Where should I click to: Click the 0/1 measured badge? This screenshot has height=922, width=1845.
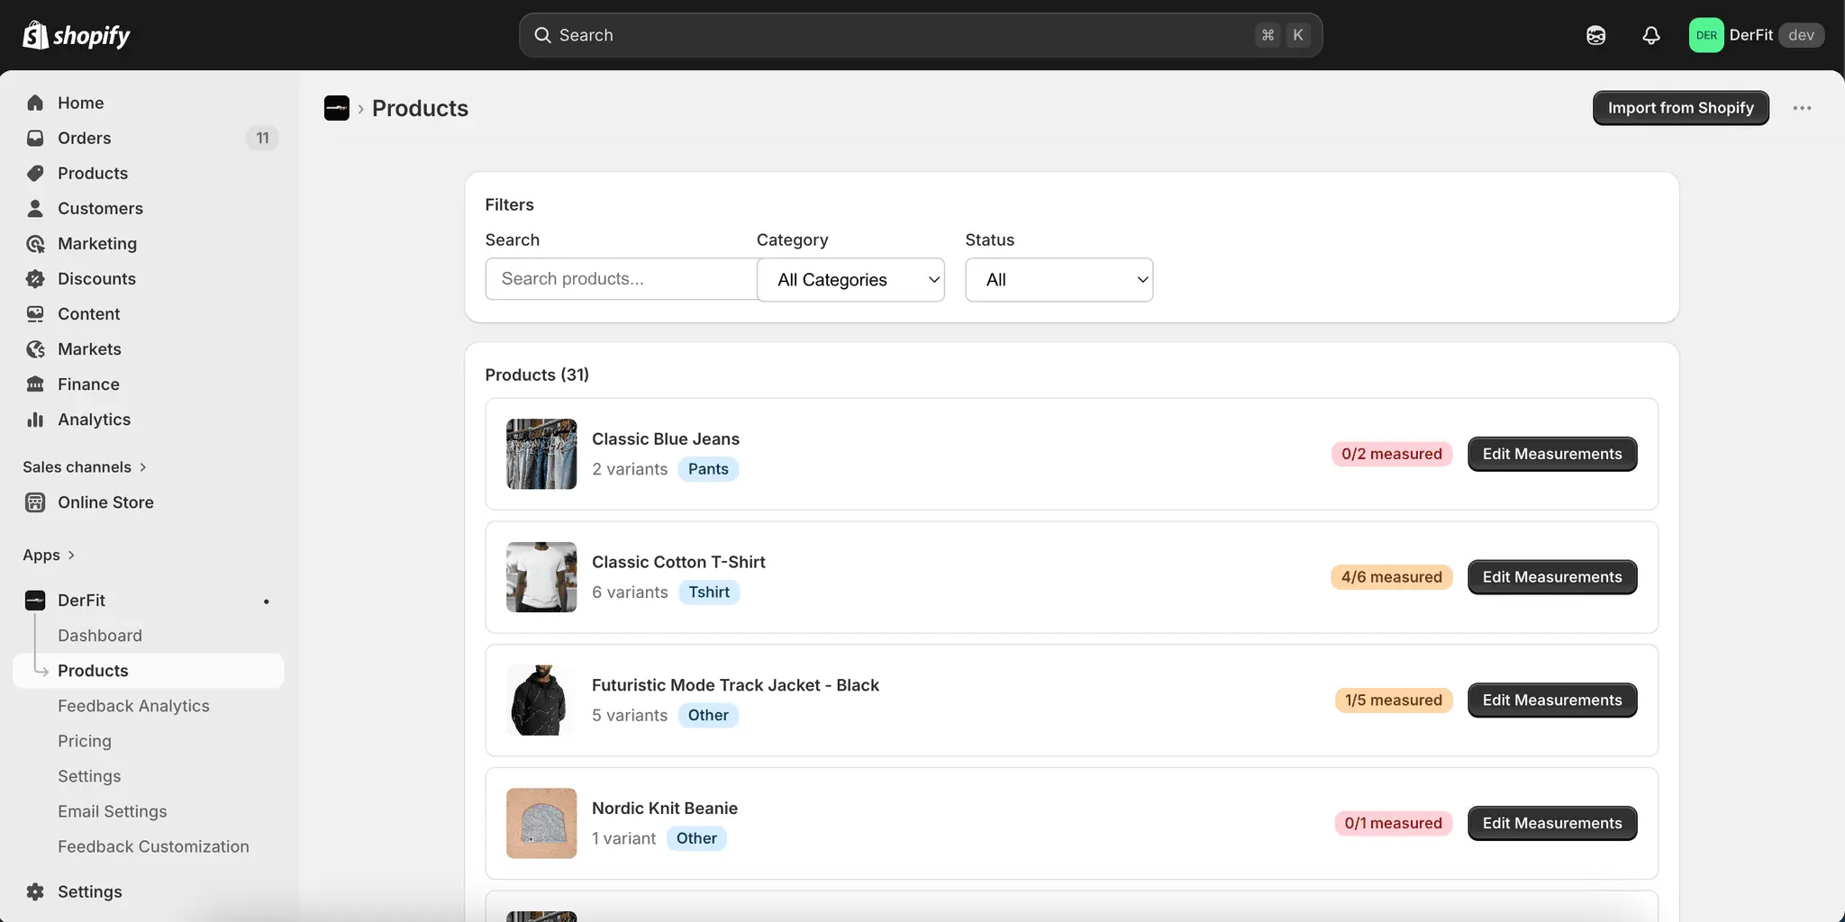1394,823
